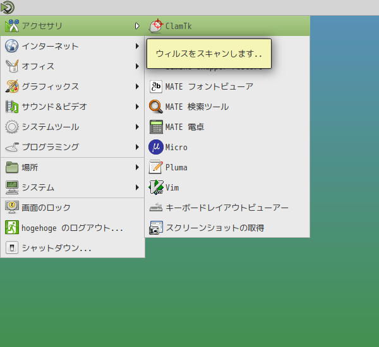
Task: Expand the グラフィックス submenu arrow
Action: [x=137, y=86]
